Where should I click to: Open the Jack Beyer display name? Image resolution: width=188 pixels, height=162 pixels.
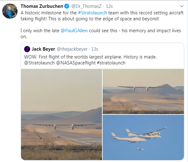point(43,49)
